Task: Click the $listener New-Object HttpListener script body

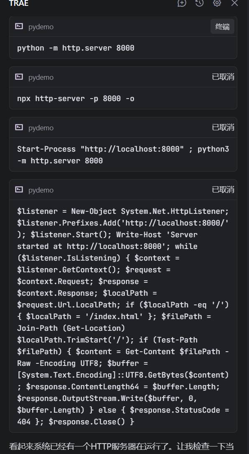Action: click(123, 316)
